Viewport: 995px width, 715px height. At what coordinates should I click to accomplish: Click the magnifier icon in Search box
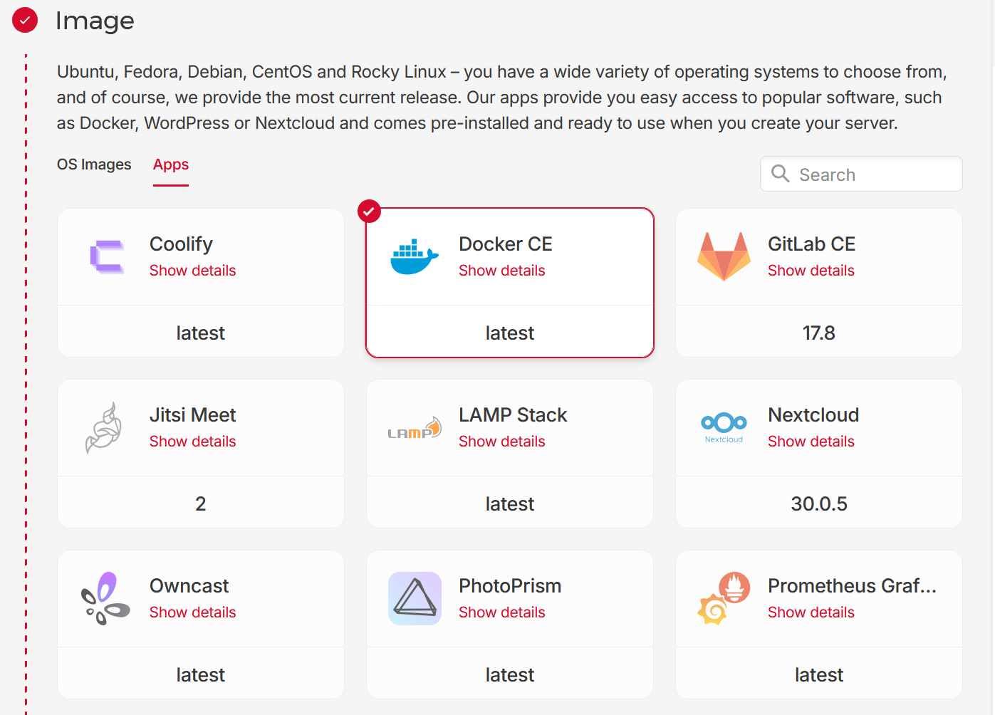pos(781,174)
